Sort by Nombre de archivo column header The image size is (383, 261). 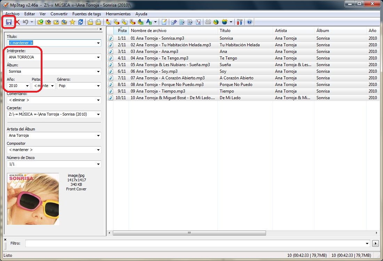pos(173,31)
